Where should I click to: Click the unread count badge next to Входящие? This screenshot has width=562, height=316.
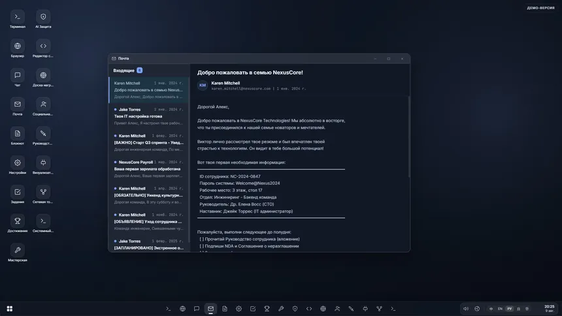pyautogui.click(x=139, y=71)
